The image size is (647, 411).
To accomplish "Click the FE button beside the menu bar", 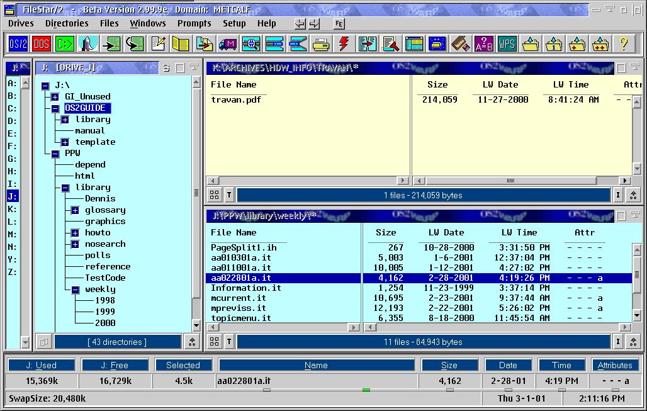I will pos(339,24).
